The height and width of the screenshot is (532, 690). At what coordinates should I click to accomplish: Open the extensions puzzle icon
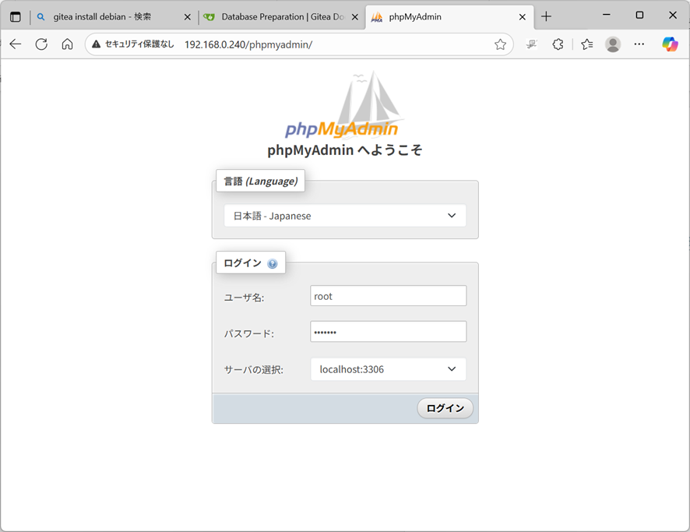[558, 44]
